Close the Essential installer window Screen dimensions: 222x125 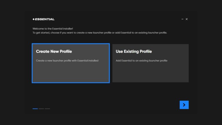click(x=187, y=19)
